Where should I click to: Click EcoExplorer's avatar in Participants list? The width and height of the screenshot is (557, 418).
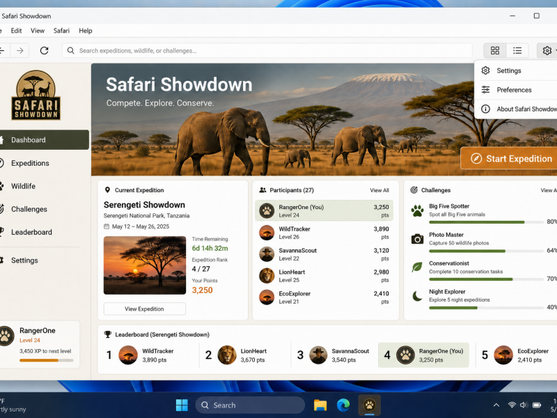267,297
